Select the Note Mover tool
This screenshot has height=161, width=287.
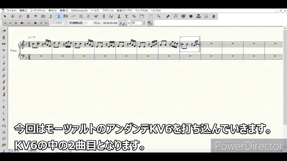click(175, 16)
